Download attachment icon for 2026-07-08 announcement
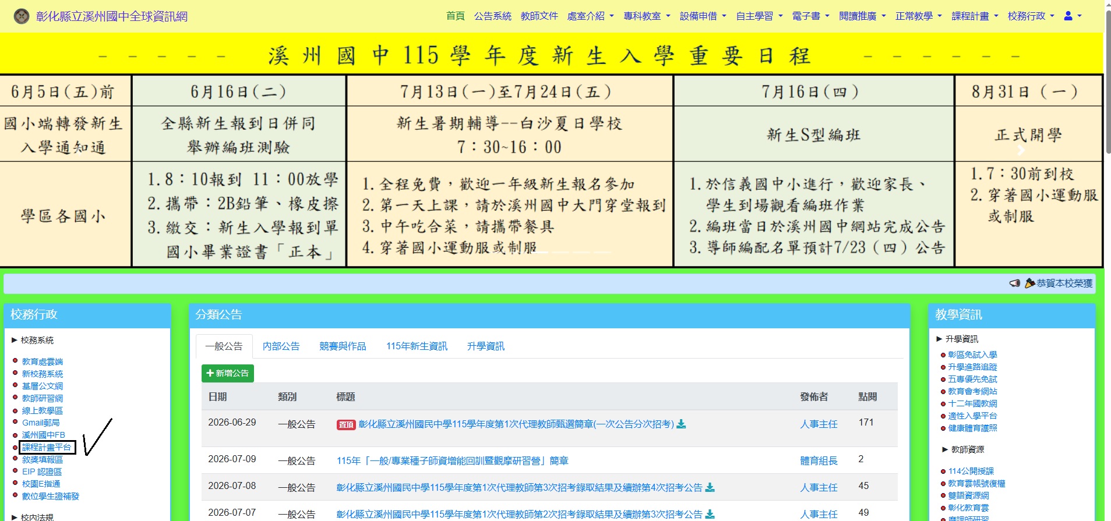 point(710,488)
